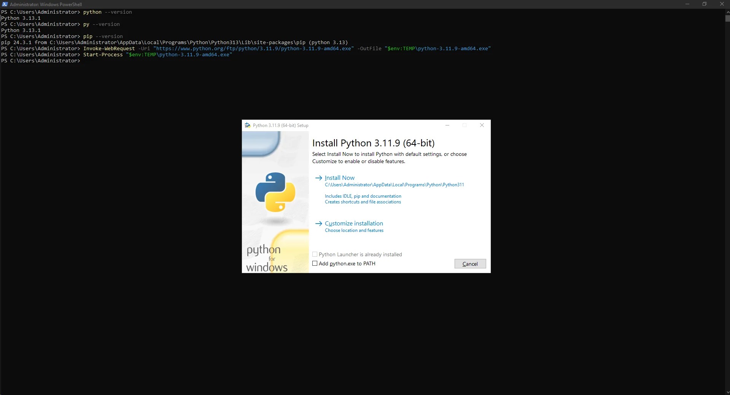730x395 pixels.
Task: Click 'Choose location and features' text
Action: click(x=354, y=230)
